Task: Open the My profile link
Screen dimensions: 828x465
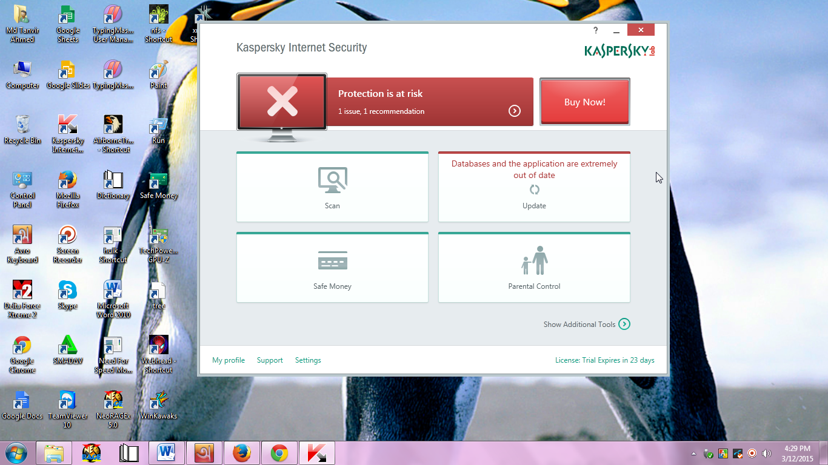Action: [229, 360]
